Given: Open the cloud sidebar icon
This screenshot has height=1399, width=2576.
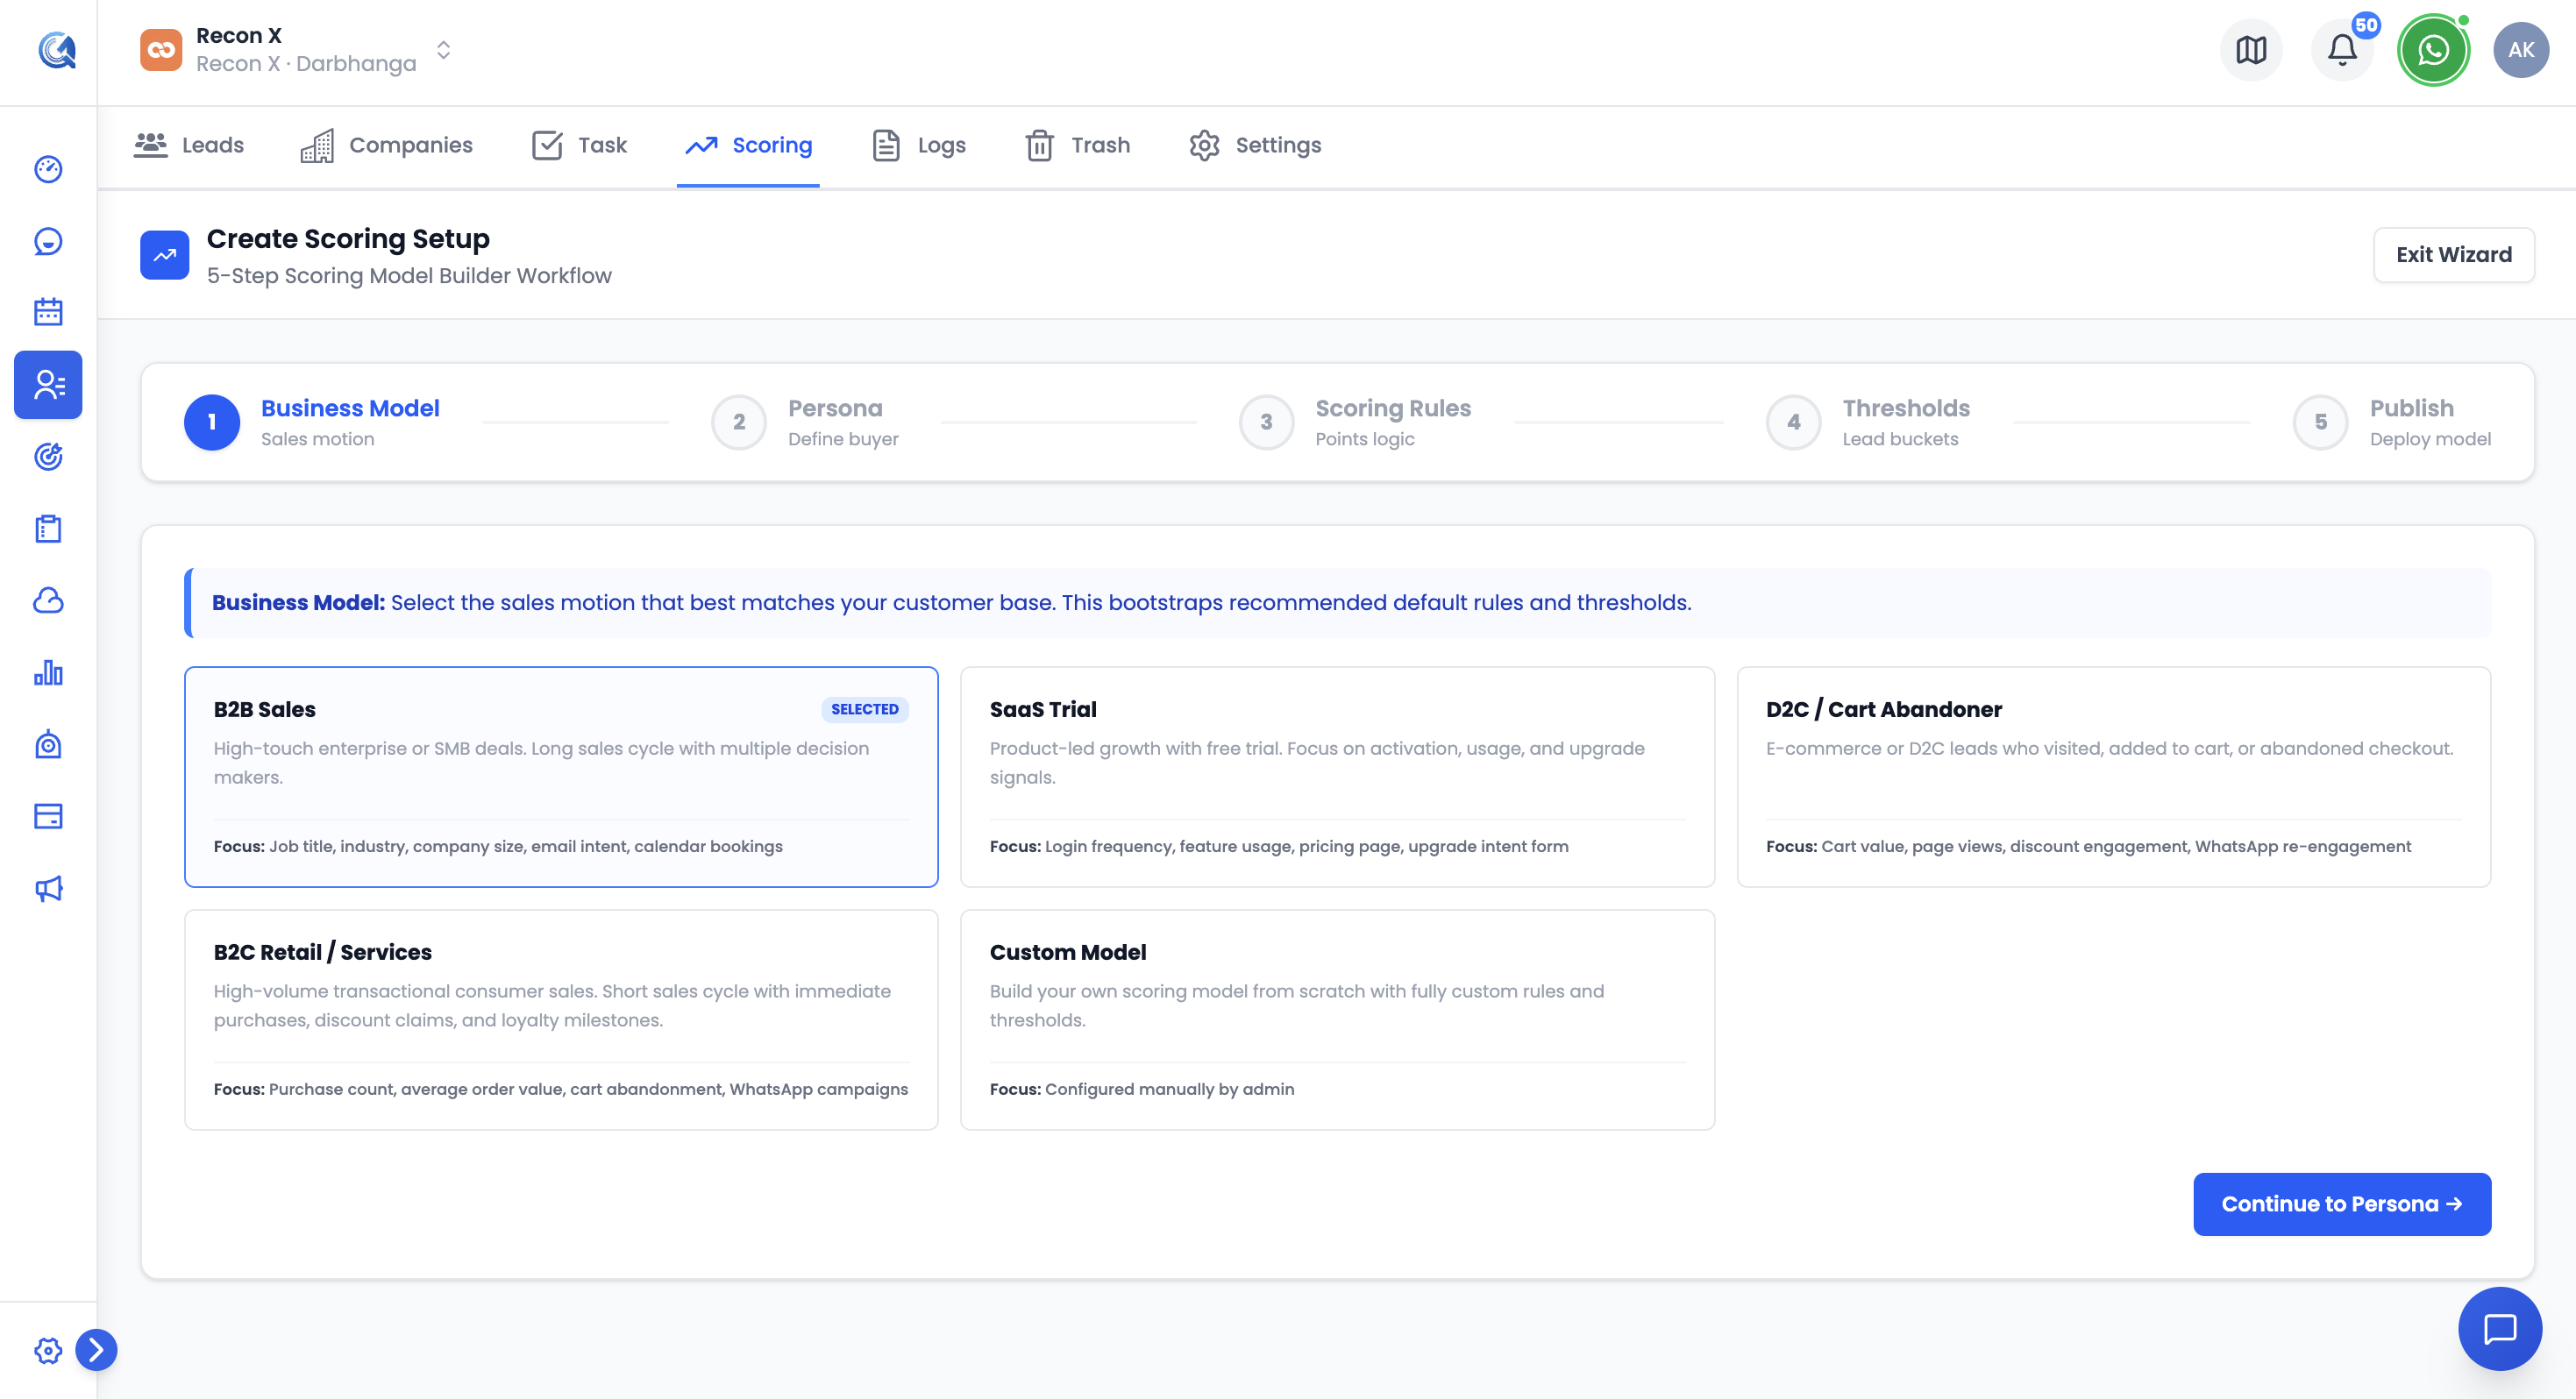Looking at the screenshot, I should [x=48, y=600].
